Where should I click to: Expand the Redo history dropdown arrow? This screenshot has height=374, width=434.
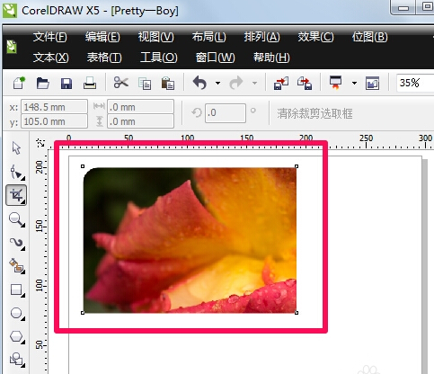(254, 83)
